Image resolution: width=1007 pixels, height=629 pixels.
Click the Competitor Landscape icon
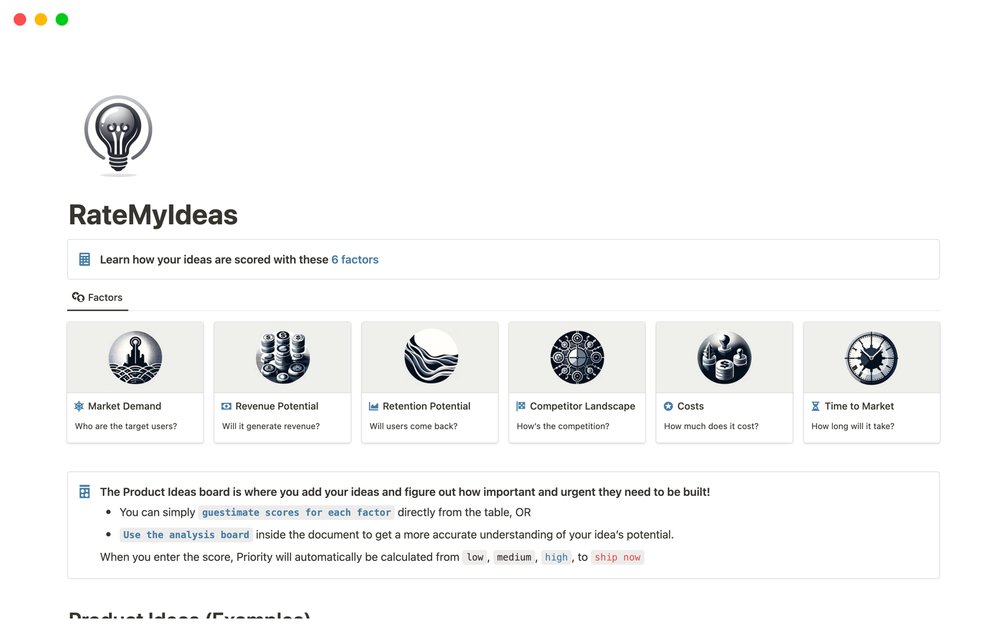pyautogui.click(x=521, y=406)
